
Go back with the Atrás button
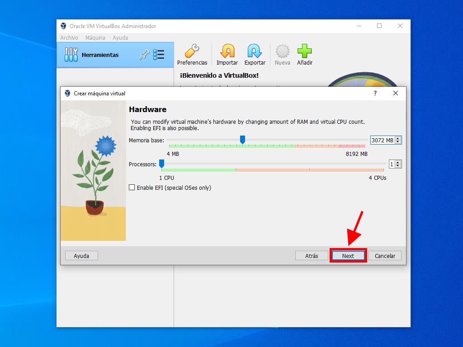pos(311,256)
